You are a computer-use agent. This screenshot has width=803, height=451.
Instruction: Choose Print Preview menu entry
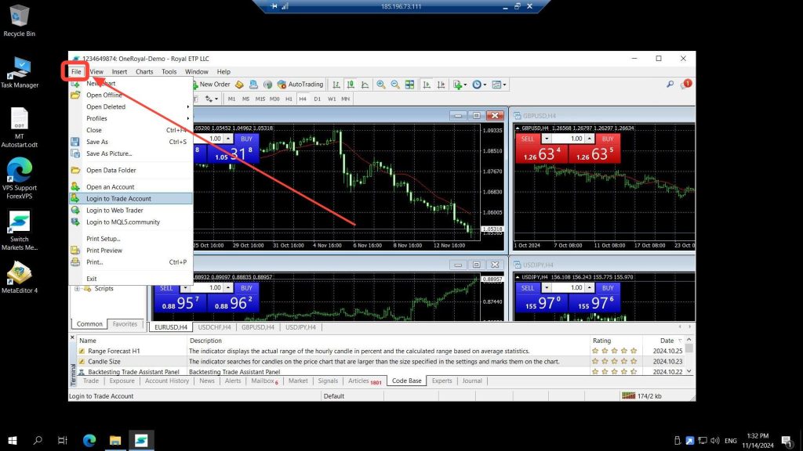pyautogui.click(x=131, y=250)
